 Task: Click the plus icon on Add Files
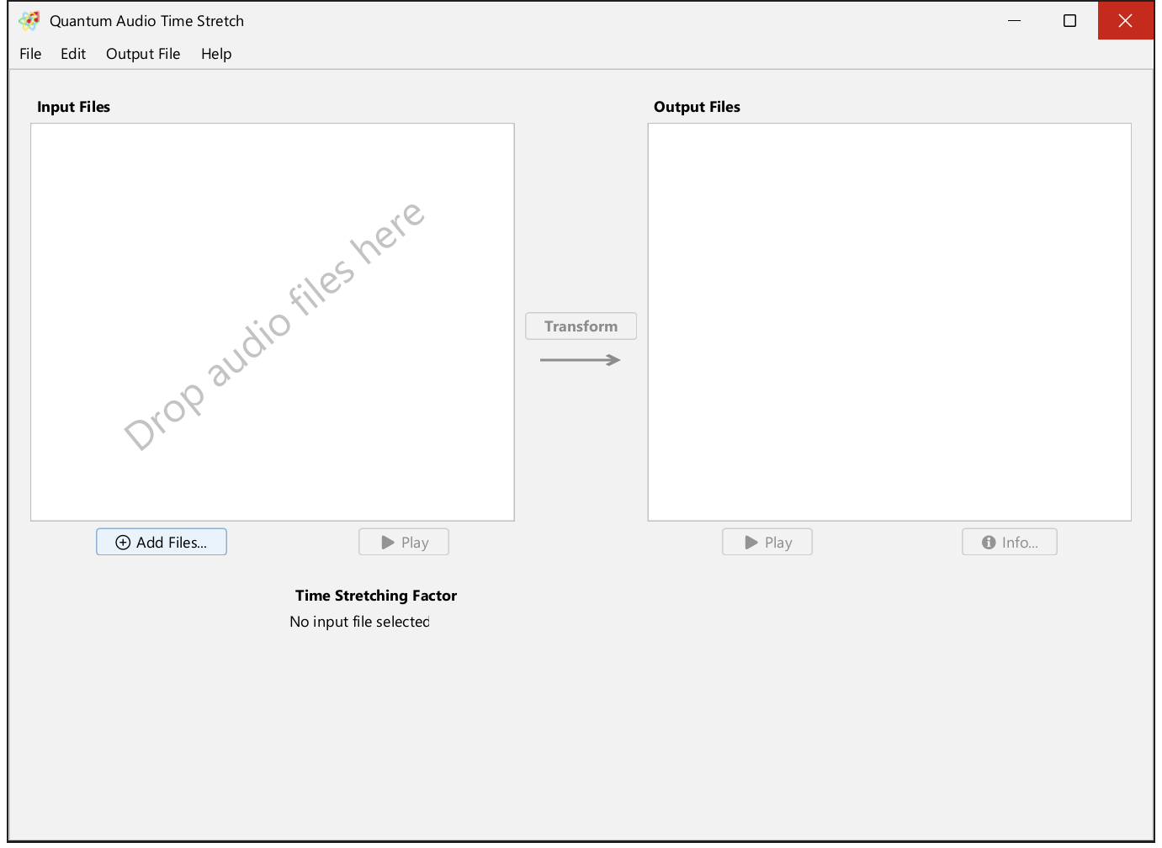123,543
